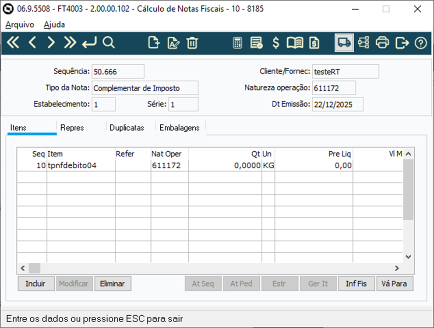This screenshot has width=434, height=328.
Task: Click the Sequência field showing 50.666
Action: click(x=118, y=72)
